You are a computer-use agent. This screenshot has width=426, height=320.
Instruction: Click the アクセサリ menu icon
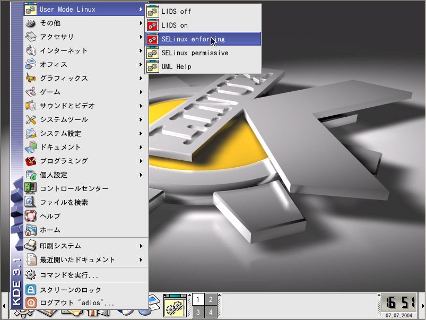pos(30,37)
